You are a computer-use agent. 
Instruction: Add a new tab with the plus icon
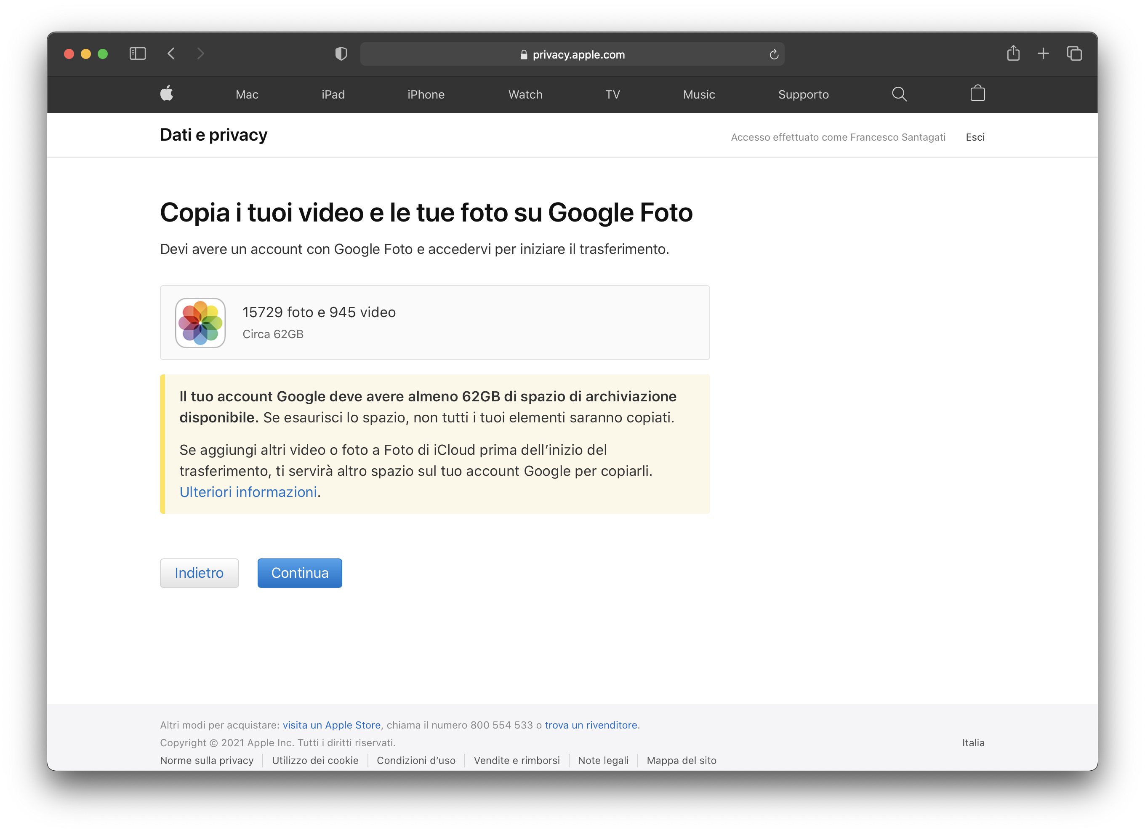1043,53
